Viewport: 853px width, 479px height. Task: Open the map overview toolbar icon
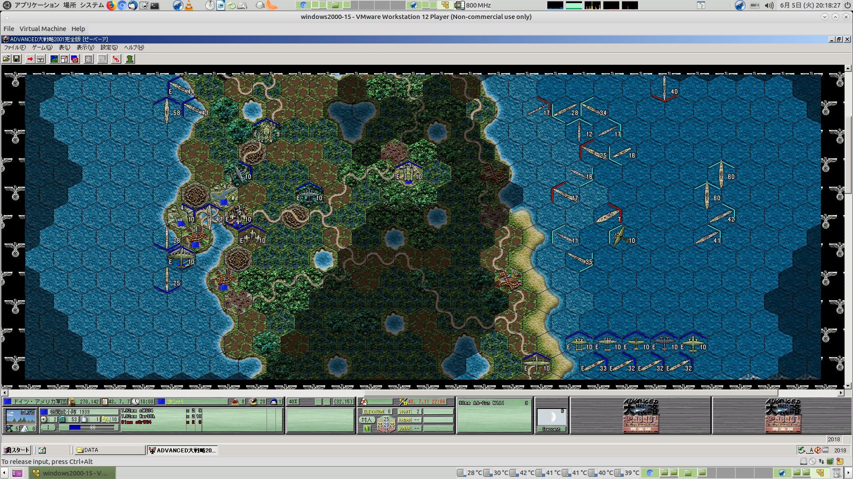[x=54, y=59]
